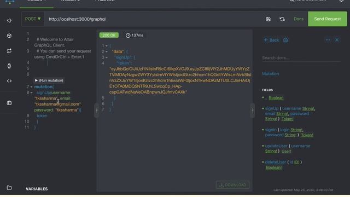This screenshot has height=197, width=350.
Task: Open the first Boolean field link
Action: (276, 97)
